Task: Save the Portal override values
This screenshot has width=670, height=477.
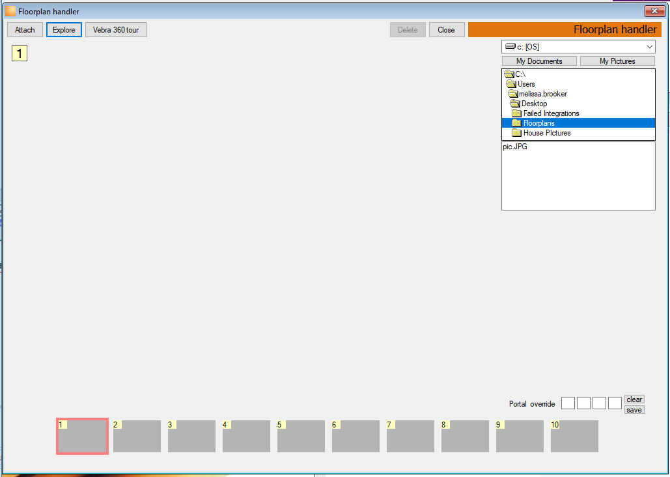Action: (x=634, y=410)
